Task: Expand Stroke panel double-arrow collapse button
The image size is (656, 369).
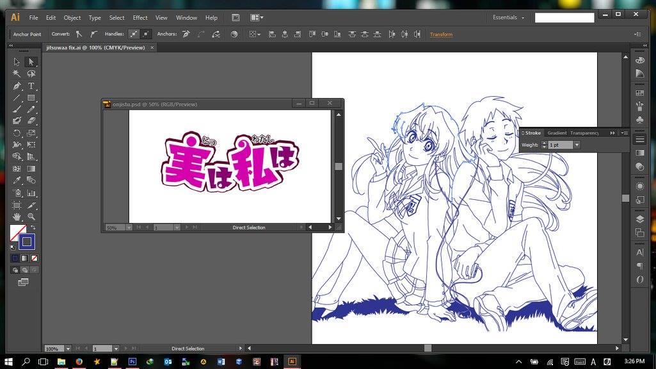Action: click(612, 133)
